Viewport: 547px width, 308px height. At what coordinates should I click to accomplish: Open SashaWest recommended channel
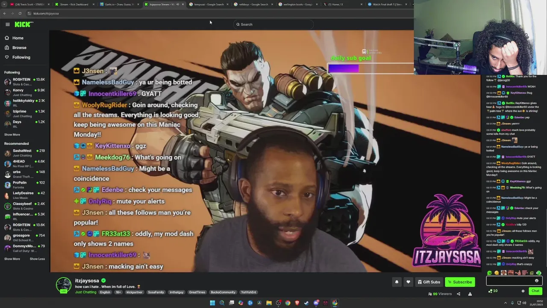[24, 153]
